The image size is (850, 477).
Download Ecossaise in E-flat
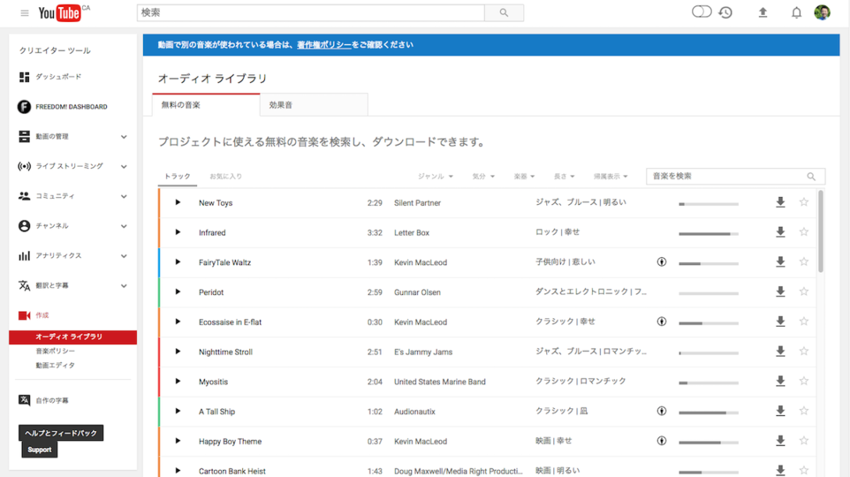click(780, 322)
